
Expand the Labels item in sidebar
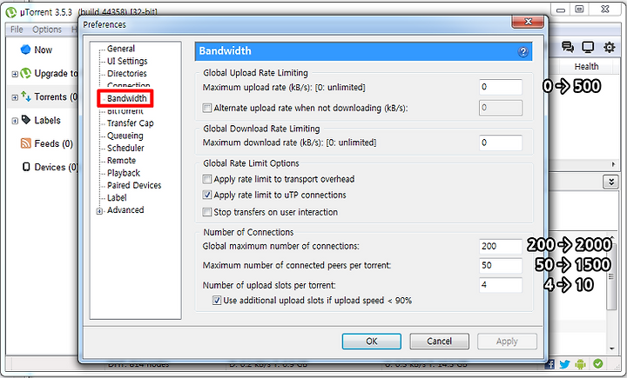(15, 121)
